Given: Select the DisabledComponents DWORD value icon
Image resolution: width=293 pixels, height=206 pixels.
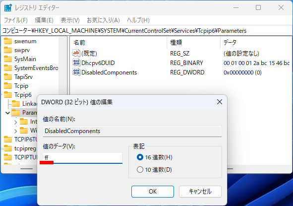Looking at the screenshot, I should click(x=76, y=72).
